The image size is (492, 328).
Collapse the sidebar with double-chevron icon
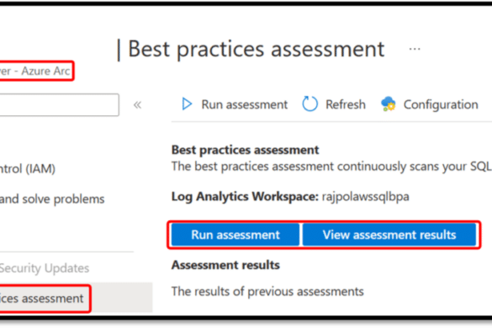click(x=137, y=104)
